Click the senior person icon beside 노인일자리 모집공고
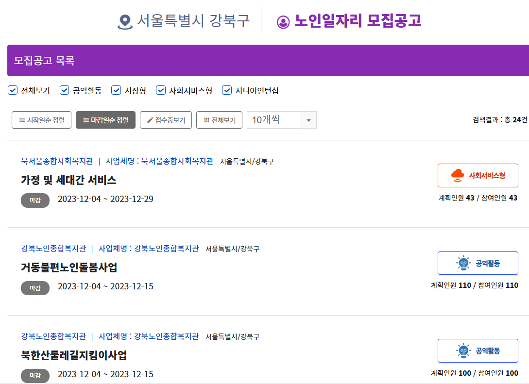 pos(282,21)
